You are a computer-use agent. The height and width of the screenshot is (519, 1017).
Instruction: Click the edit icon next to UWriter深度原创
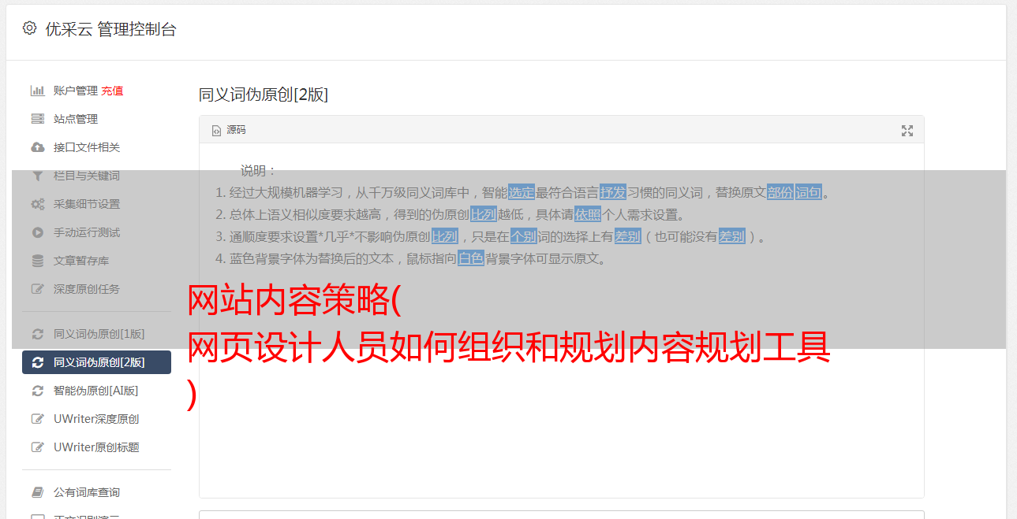(37, 419)
